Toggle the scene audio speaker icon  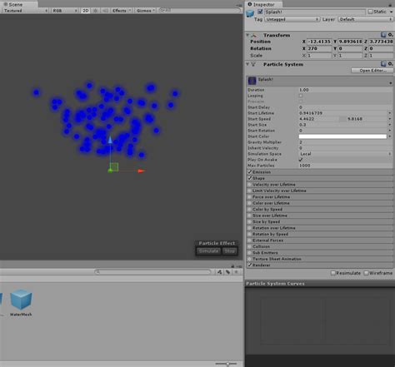point(105,11)
